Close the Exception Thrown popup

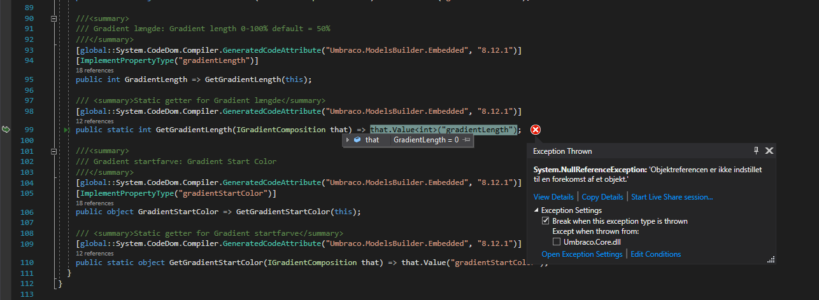point(769,151)
